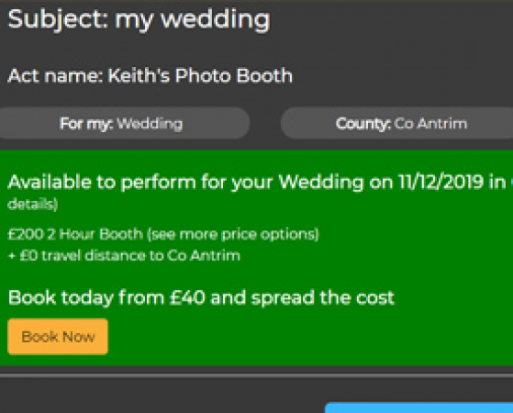This screenshot has height=413, width=513.
Task: Click the '£200 2 Hour Booth' price text
Action: coord(75,234)
